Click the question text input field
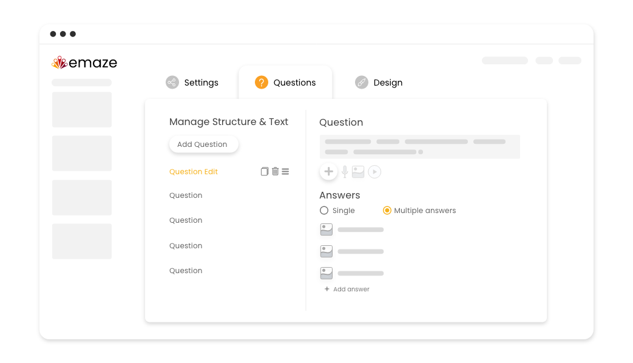The image size is (633, 363). pyautogui.click(x=419, y=146)
